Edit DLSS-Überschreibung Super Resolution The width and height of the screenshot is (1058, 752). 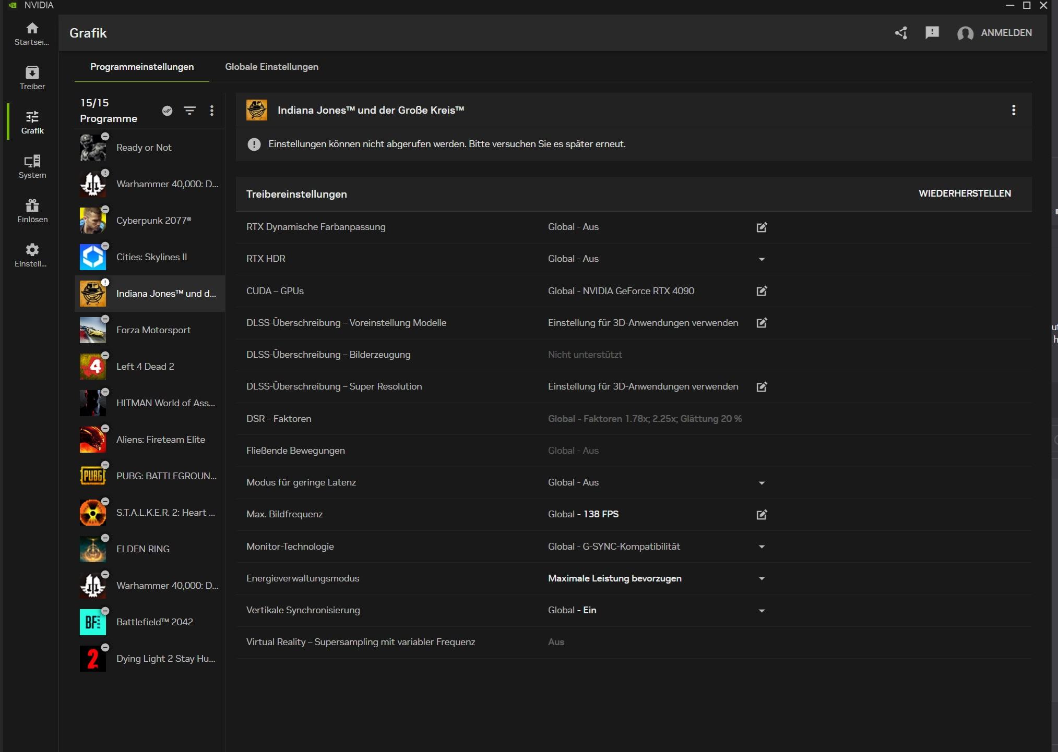click(x=762, y=387)
